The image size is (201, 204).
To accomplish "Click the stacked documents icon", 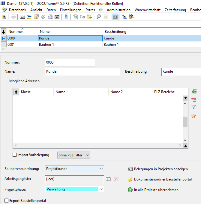I will [50, 17].
